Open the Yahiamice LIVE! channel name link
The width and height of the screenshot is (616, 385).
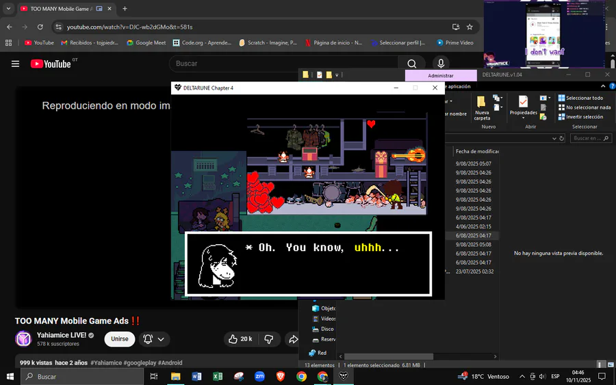point(62,335)
